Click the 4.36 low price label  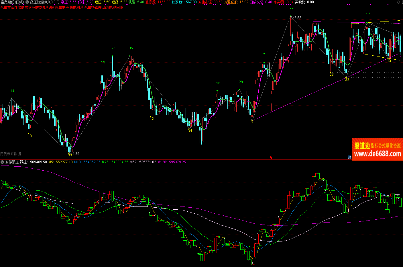pos(76,154)
